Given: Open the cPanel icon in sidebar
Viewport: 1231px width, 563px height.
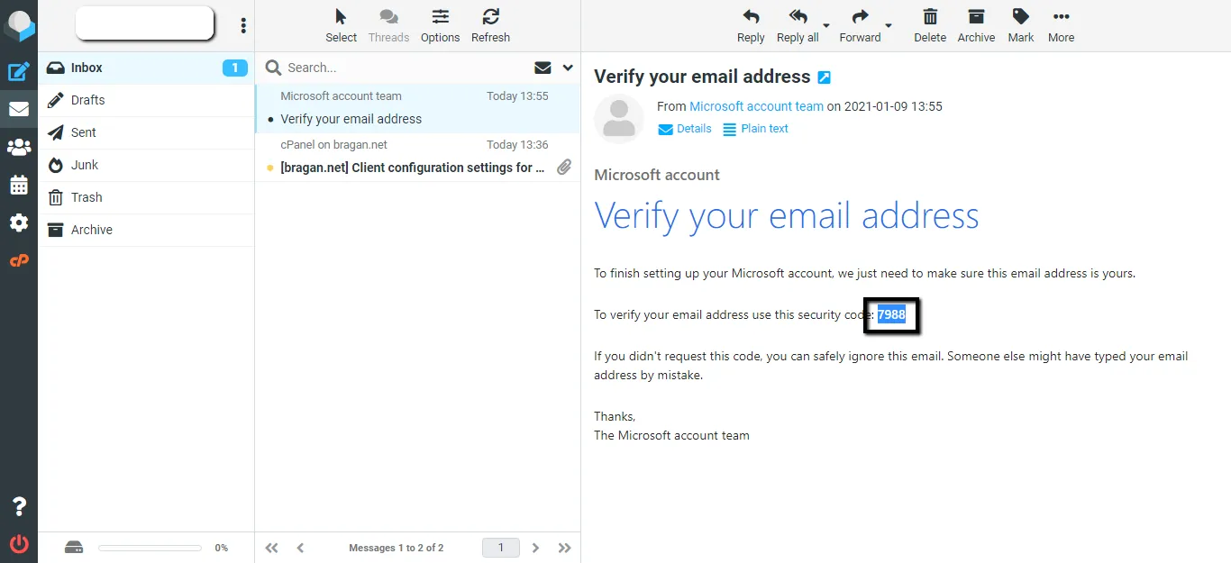Looking at the screenshot, I should pos(19,260).
